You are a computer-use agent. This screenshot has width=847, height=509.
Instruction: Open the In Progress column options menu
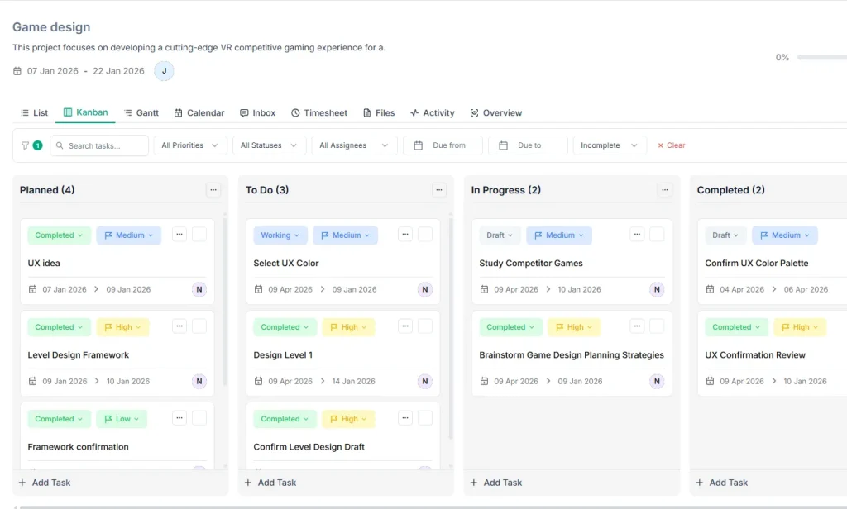pyautogui.click(x=665, y=190)
